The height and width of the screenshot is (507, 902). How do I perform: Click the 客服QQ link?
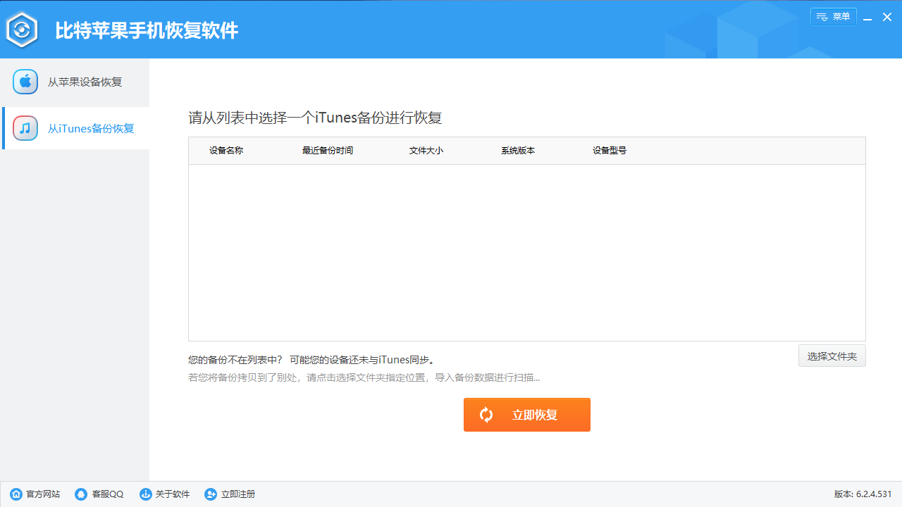pyautogui.click(x=104, y=494)
